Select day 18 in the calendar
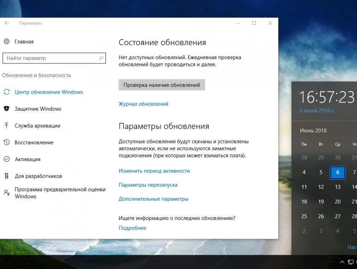The width and height of the screenshot is (357, 269). pos(304,202)
